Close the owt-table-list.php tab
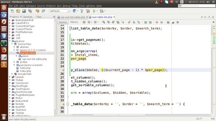 tap(114, 17)
